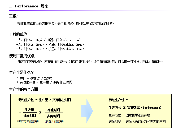183x130 pixels.
Task: Click the formula "生产性 = OUTPUT / INPUT"
Action: (x=34, y=78)
